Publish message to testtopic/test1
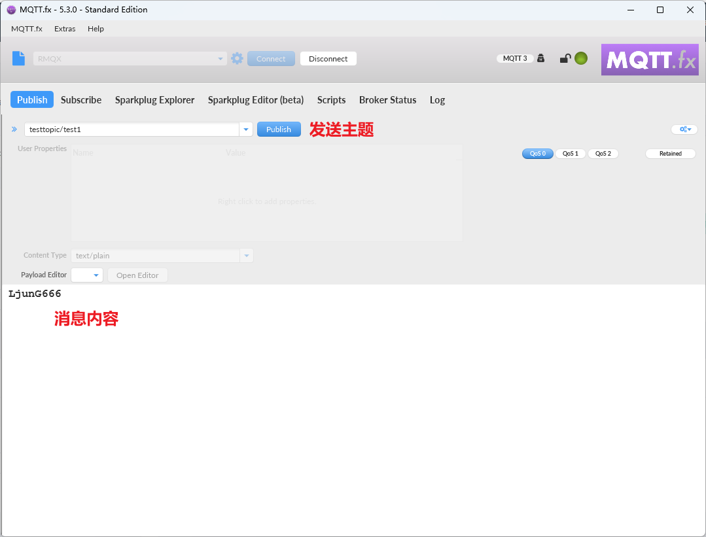The height and width of the screenshot is (537, 706). coord(279,130)
